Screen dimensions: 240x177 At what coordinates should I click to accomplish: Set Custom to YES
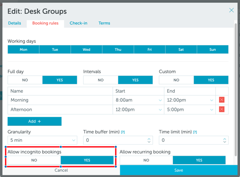211,80
